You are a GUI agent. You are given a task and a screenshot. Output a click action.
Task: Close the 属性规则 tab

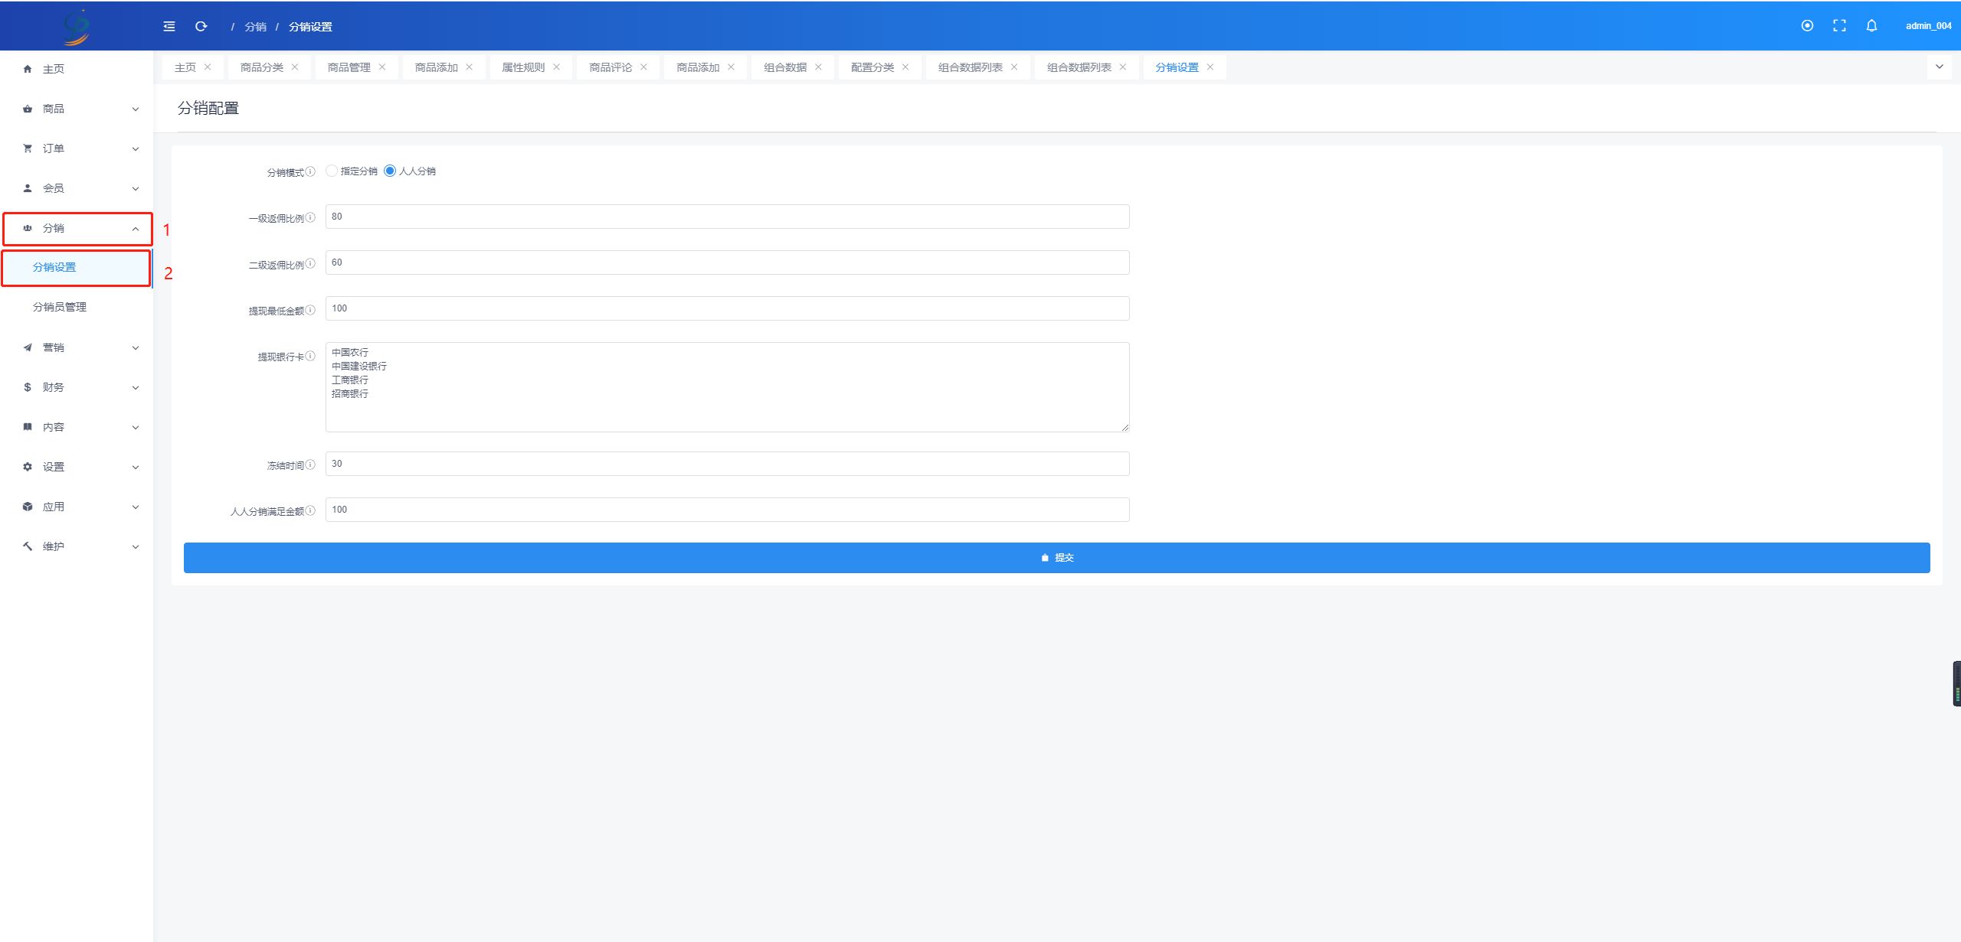[x=557, y=67]
